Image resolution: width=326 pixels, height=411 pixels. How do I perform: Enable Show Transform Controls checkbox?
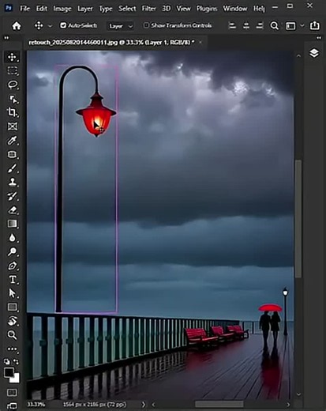pyautogui.click(x=146, y=25)
